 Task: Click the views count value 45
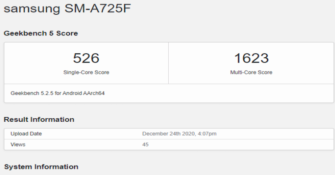145,144
